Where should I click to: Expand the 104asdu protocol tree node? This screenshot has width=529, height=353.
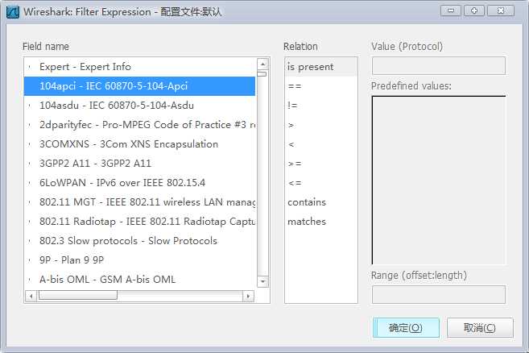30,106
